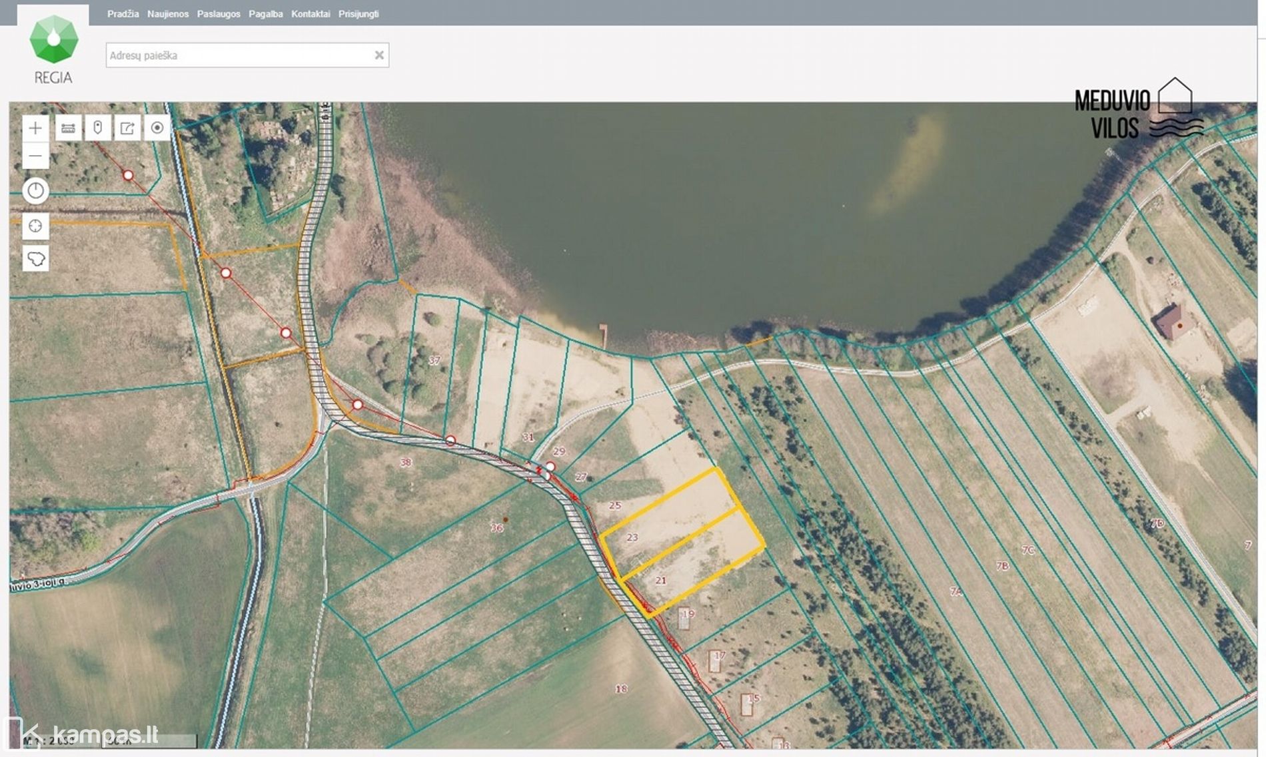This screenshot has width=1266, height=757.
Task: Zoom out of the map
Action: coord(35,156)
